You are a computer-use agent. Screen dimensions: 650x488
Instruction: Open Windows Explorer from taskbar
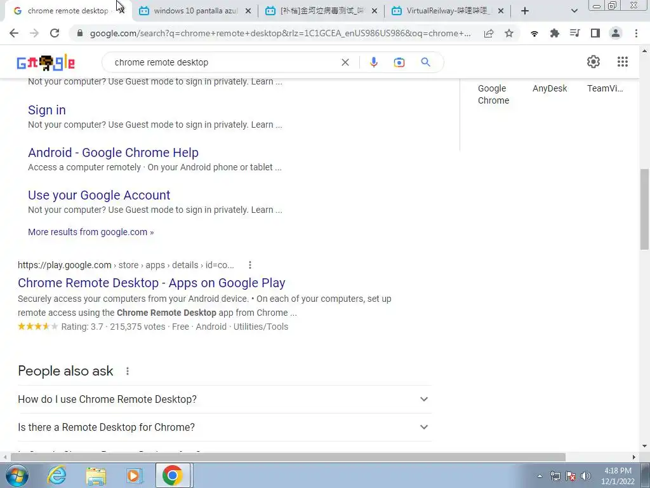click(96, 476)
